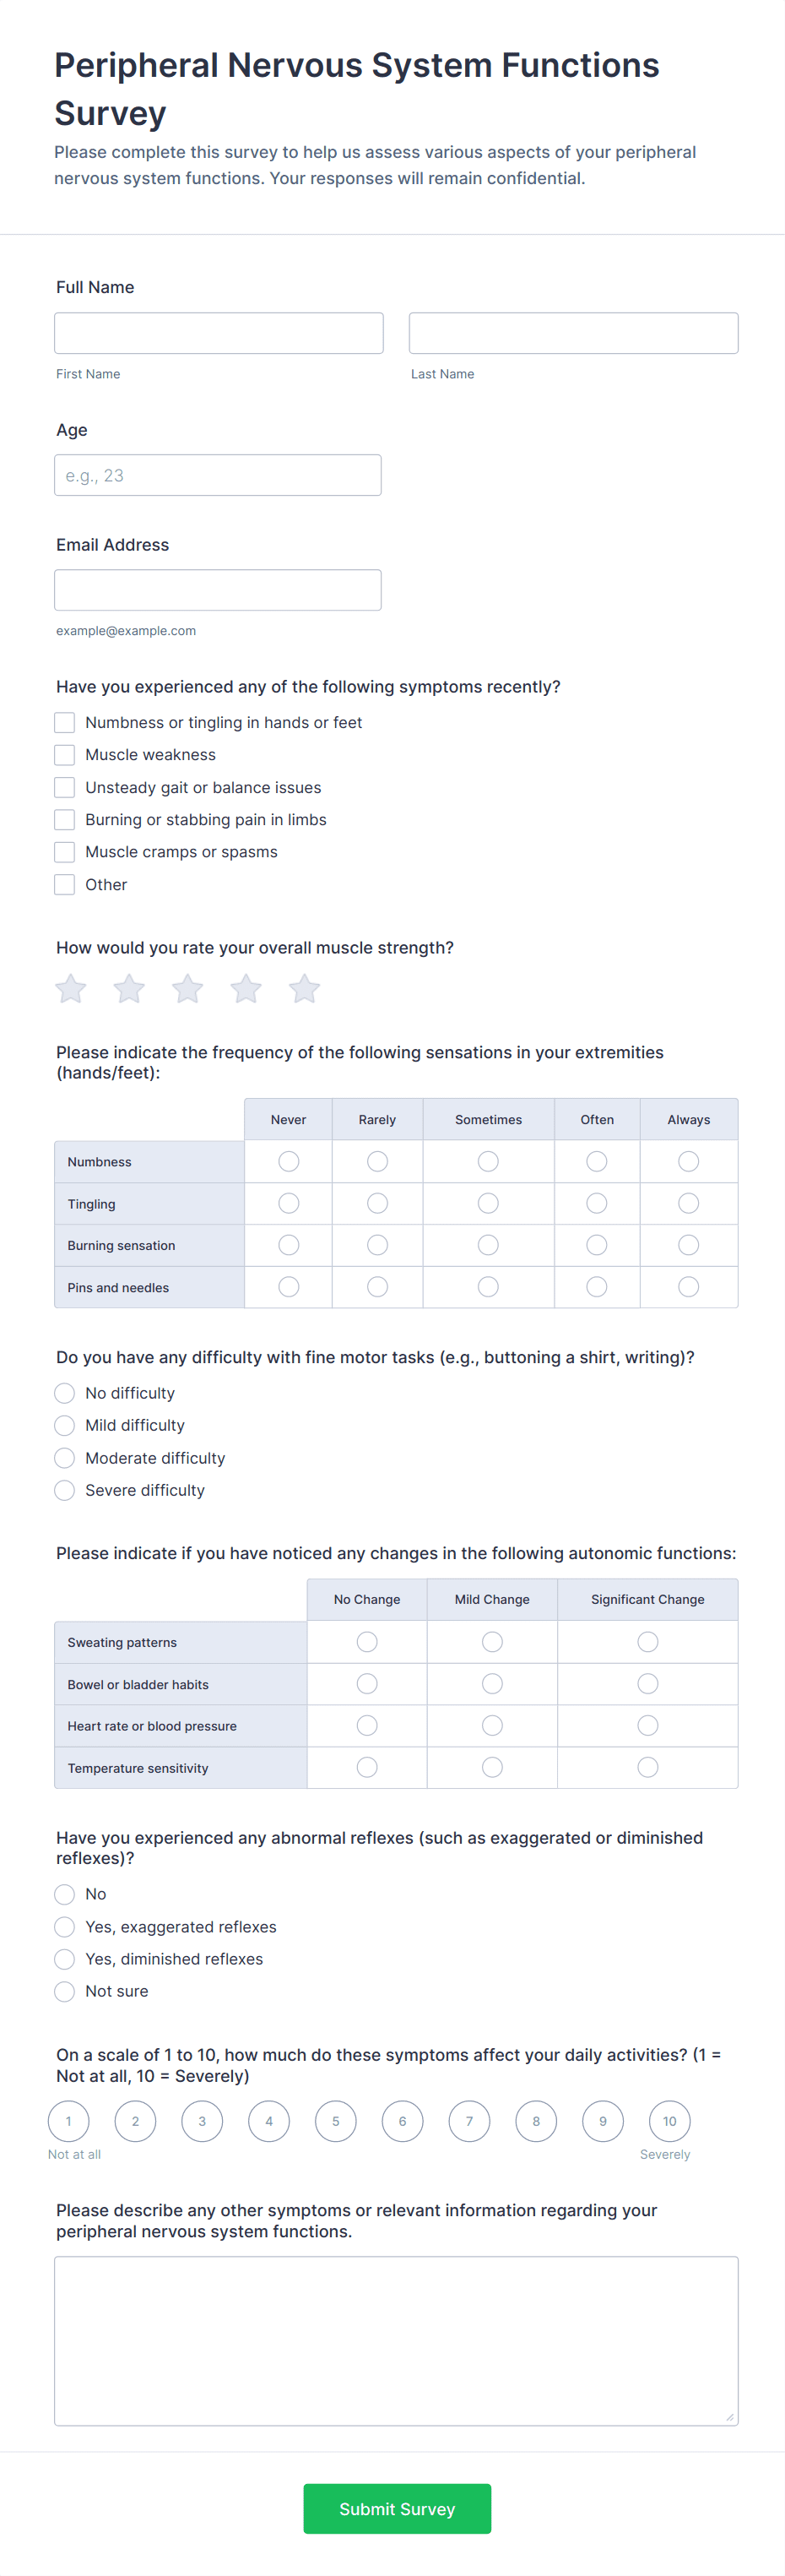Focus the First Name field
The image size is (785, 2576).
coord(219,333)
